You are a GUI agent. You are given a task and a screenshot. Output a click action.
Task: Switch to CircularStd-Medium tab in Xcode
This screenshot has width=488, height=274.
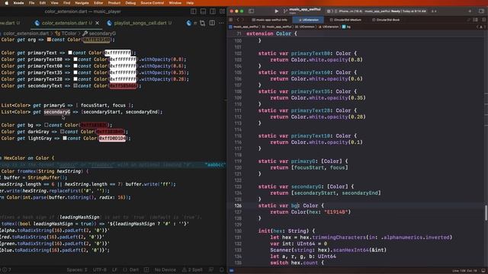click(345, 20)
